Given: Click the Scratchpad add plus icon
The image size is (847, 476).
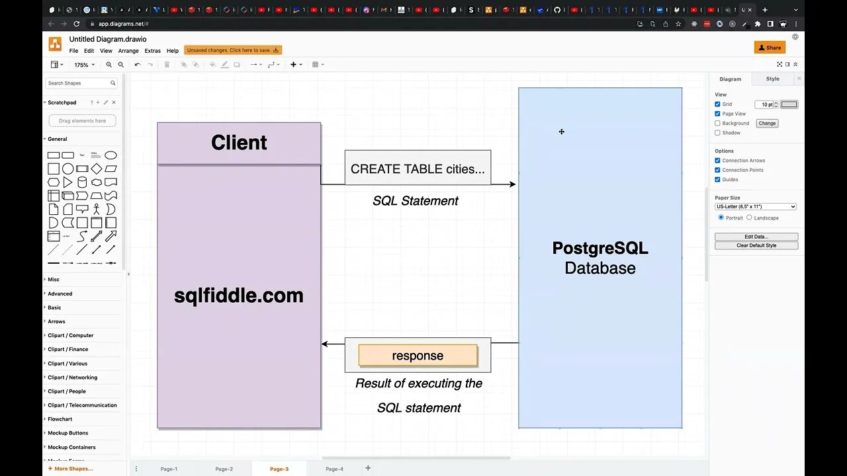Looking at the screenshot, I should 98,102.
